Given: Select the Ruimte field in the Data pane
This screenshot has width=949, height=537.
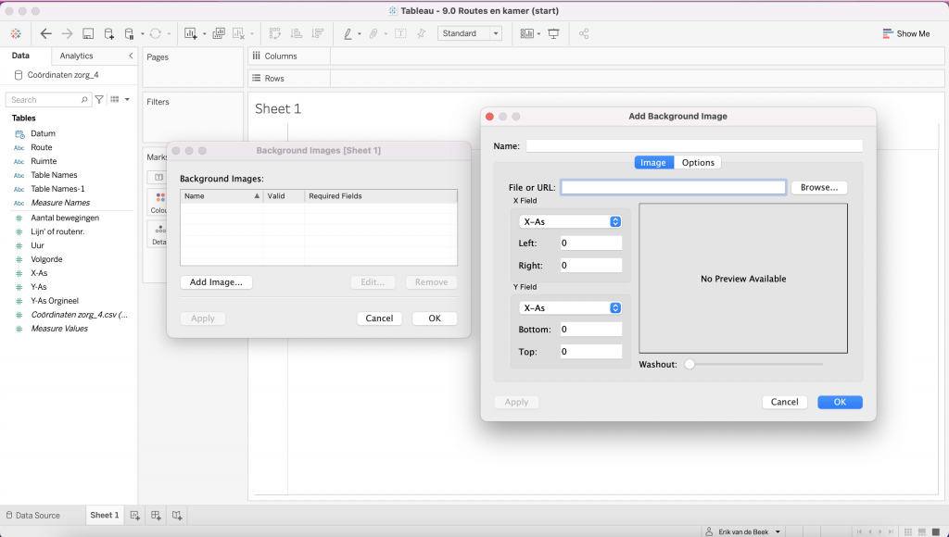Looking at the screenshot, I should [x=44, y=161].
